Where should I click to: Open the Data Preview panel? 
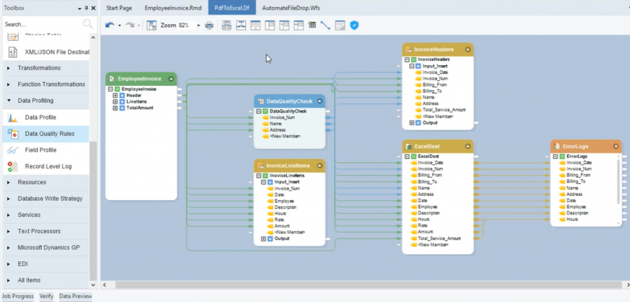point(75,296)
